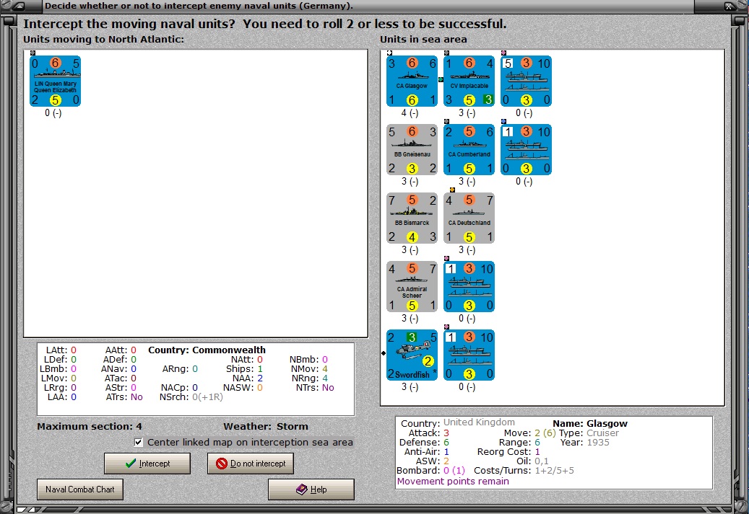Select the CA Deutschland cruiser counter
Viewport: 749px width, 514px height.
tap(469, 218)
